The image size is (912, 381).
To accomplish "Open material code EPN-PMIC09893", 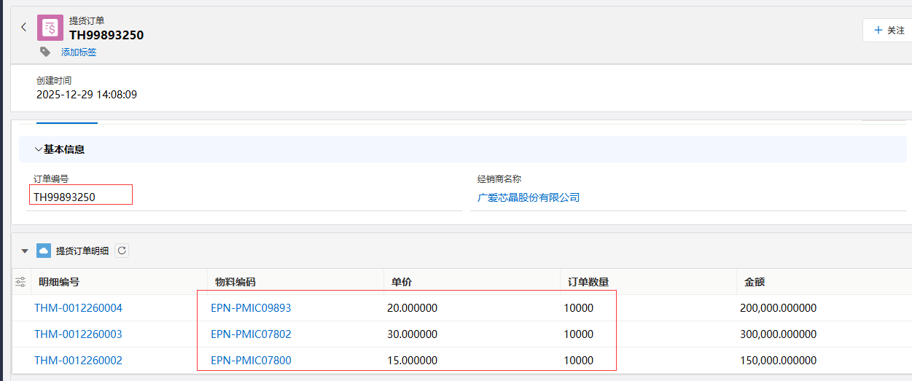I will pyautogui.click(x=251, y=308).
